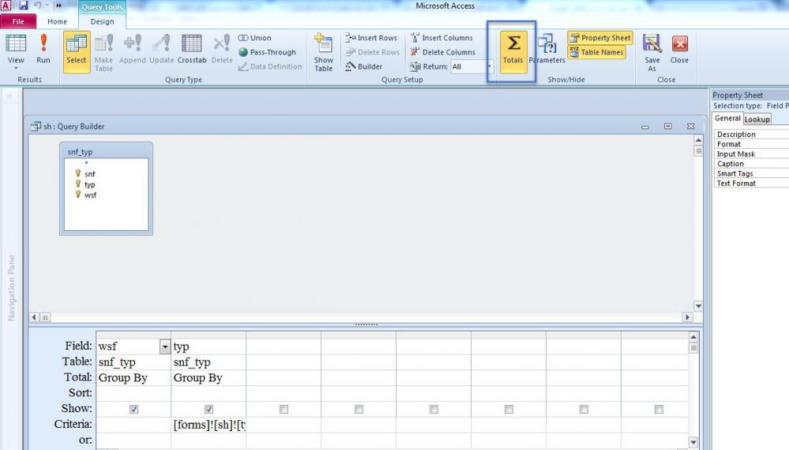The height and width of the screenshot is (450, 789).
Task: Click Delete Rows in Query Setup
Action: tap(372, 52)
